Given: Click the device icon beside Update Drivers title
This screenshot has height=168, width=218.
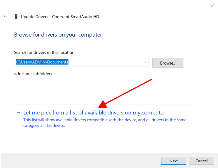Looking at the screenshot, I should point(16,17).
